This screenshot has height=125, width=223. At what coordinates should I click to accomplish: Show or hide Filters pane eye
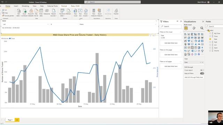(177, 21)
